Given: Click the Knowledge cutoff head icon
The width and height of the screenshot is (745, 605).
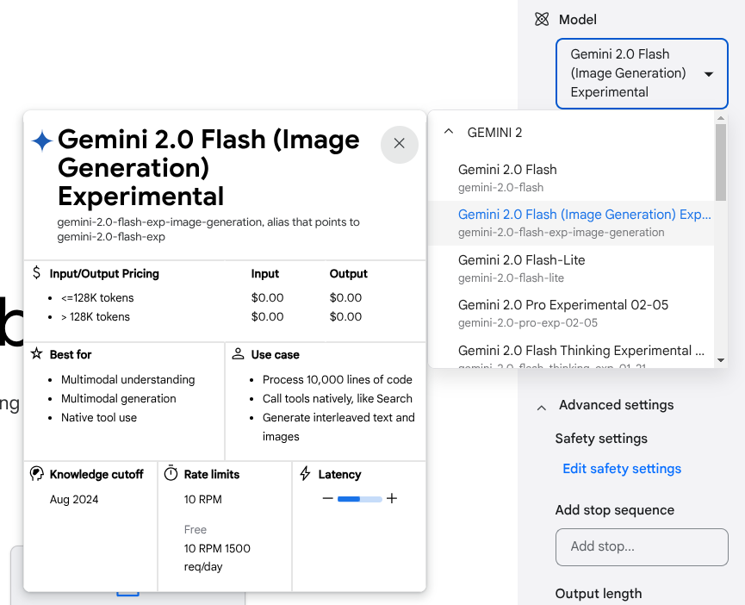Looking at the screenshot, I should point(36,474).
